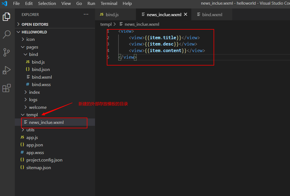Click braces icon of project.config.json
Screen dimensions: 290x196
22,160
